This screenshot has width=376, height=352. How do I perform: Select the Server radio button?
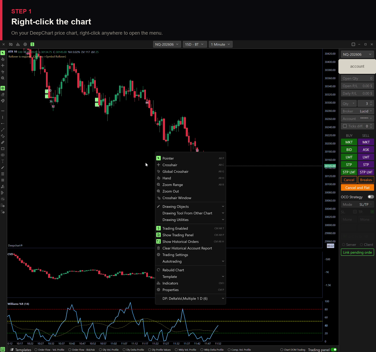pyautogui.click(x=344, y=245)
